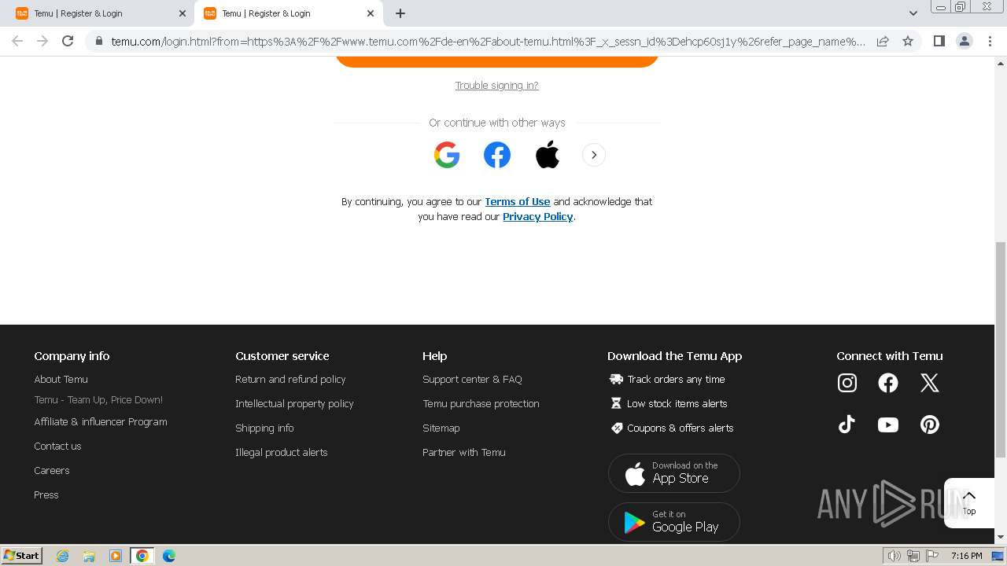
Task: Open the Privacy Policy link
Action: click(x=538, y=216)
